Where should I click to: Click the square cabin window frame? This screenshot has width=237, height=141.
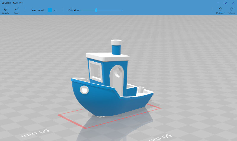coord(95,71)
